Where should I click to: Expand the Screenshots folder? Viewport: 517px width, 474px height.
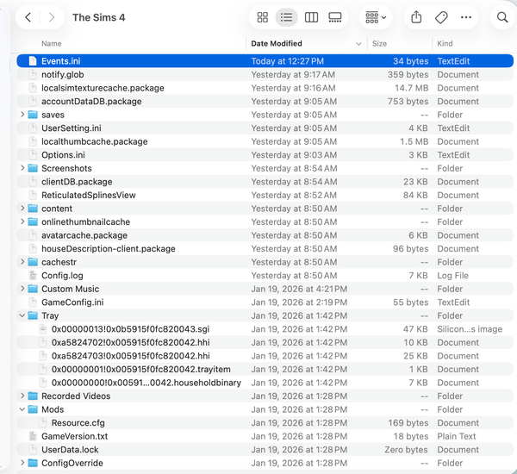(x=22, y=168)
